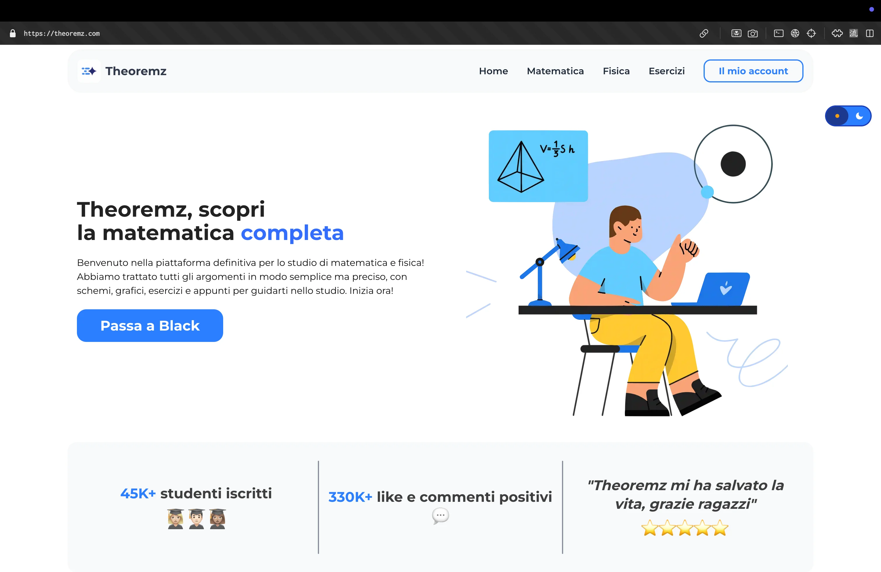Click the padlock security icon
Viewport: 881px width, 572px height.
coord(13,33)
